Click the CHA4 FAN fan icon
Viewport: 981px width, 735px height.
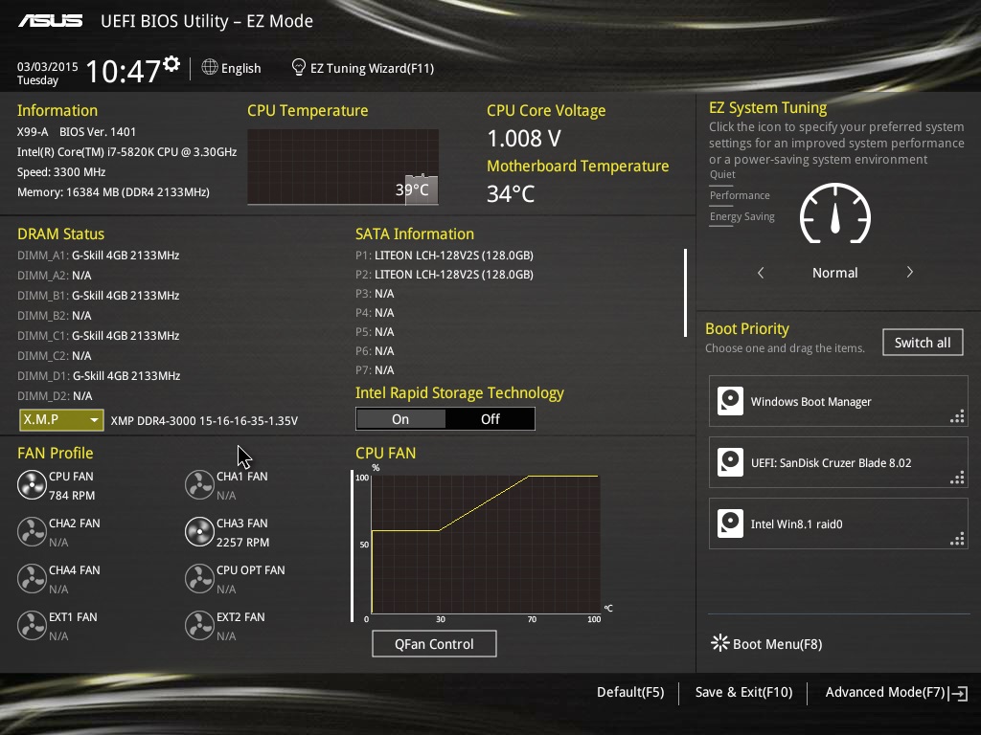coord(32,579)
